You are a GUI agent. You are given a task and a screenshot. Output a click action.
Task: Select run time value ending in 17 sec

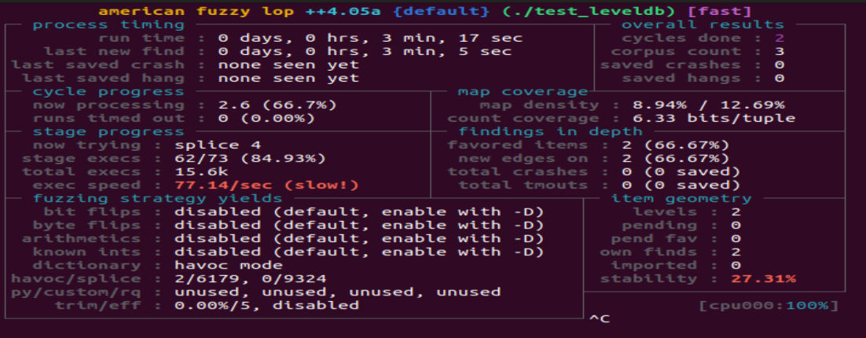[370, 38]
